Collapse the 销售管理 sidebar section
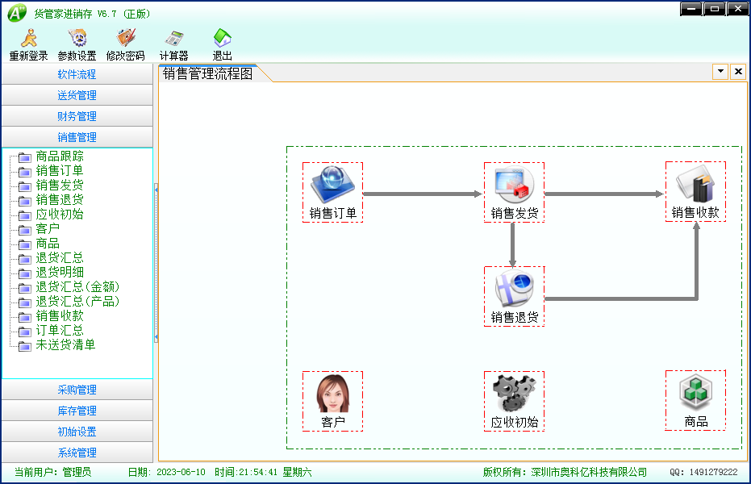Screen dimensions: 751x484 coord(77,137)
